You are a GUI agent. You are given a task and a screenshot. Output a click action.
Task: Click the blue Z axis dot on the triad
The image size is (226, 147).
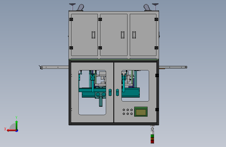click(17, 131)
